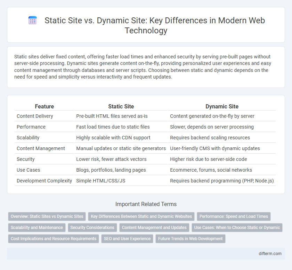Click the 'Content Management' row label

(44, 148)
